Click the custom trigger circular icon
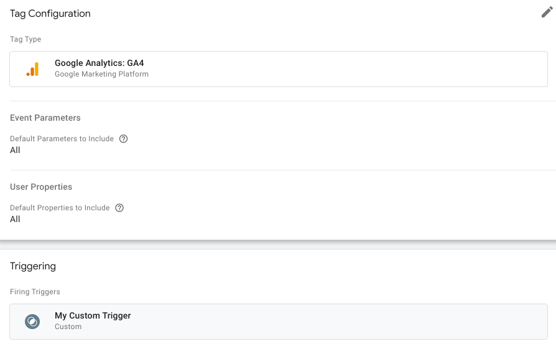 (x=32, y=322)
